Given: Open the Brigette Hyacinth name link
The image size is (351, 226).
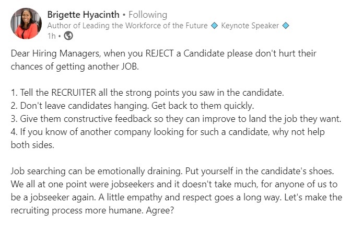Looking at the screenshot, I should pyautogui.click(x=84, y=14).
